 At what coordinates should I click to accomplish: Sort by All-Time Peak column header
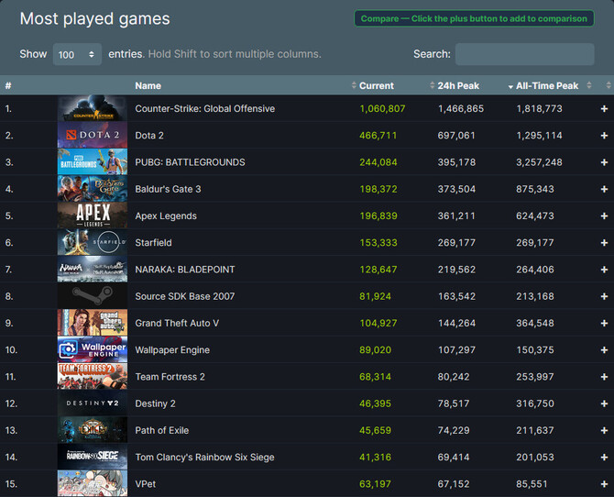tap(547, 85)
